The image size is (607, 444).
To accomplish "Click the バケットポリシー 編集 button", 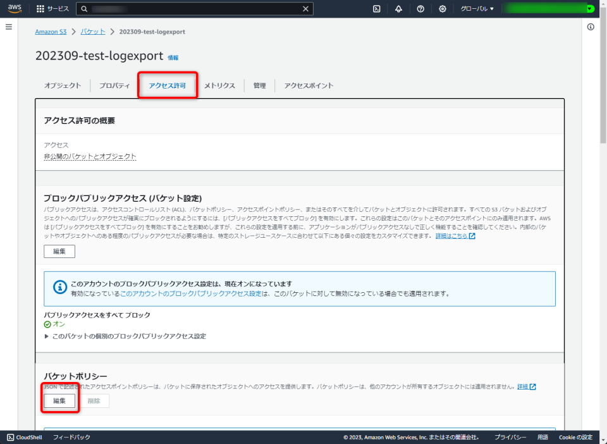I will point(59,400).
